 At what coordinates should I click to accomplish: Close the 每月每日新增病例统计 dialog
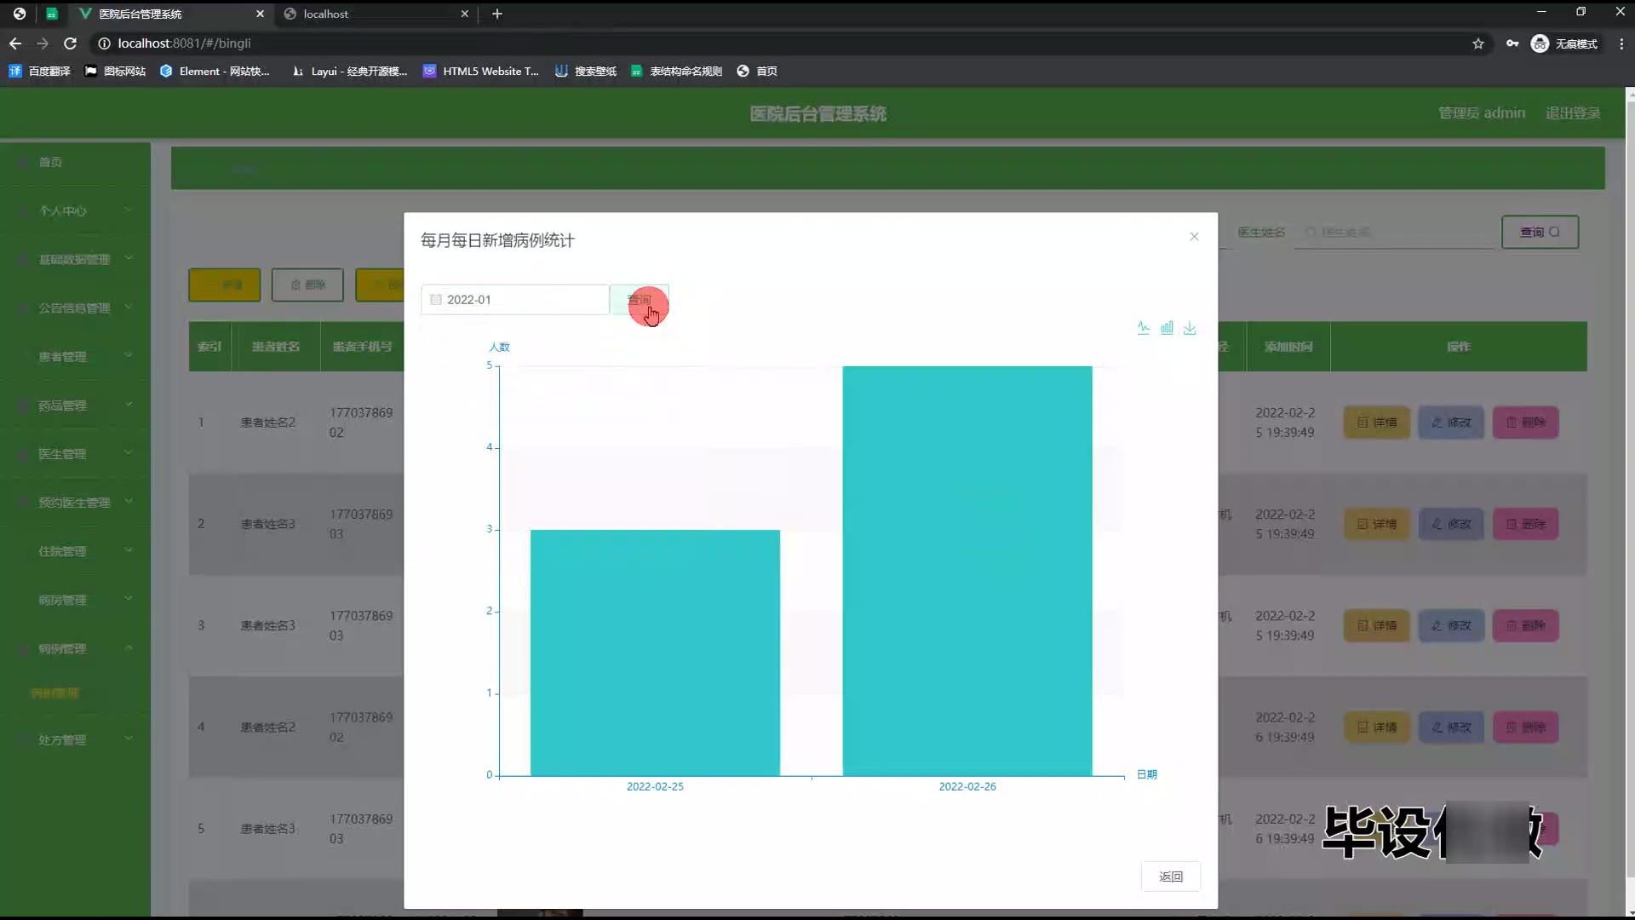pyautogui.click(x=1194, y=237)
